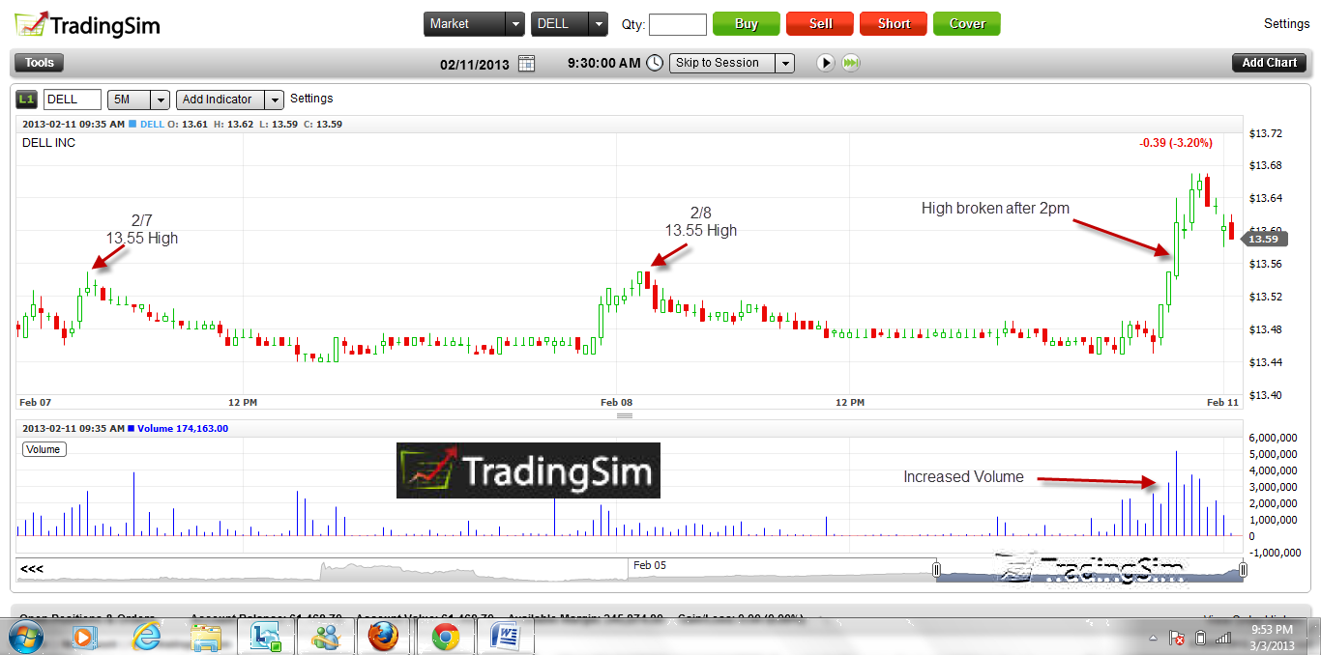Toggle the Volume indicator label
1321x655 pixels.
tap(44, 449)
